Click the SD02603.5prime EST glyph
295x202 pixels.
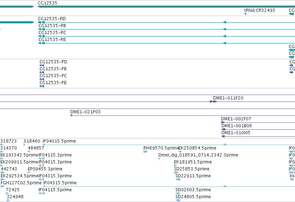click(x=177, y=194)
